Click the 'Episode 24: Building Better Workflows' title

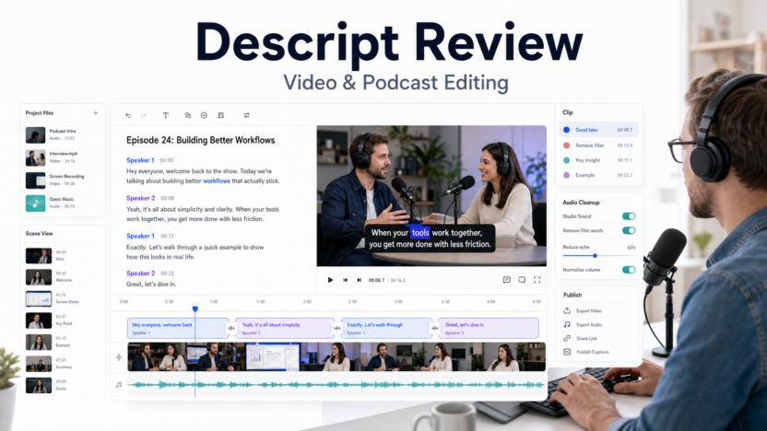(201, 140)
